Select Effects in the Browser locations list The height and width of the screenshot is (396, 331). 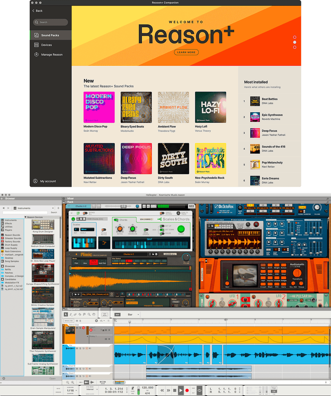pos(8,223)
